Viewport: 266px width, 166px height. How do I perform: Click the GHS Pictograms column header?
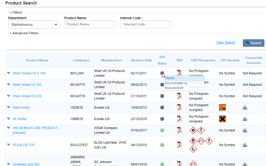click(x=203, y=60)
